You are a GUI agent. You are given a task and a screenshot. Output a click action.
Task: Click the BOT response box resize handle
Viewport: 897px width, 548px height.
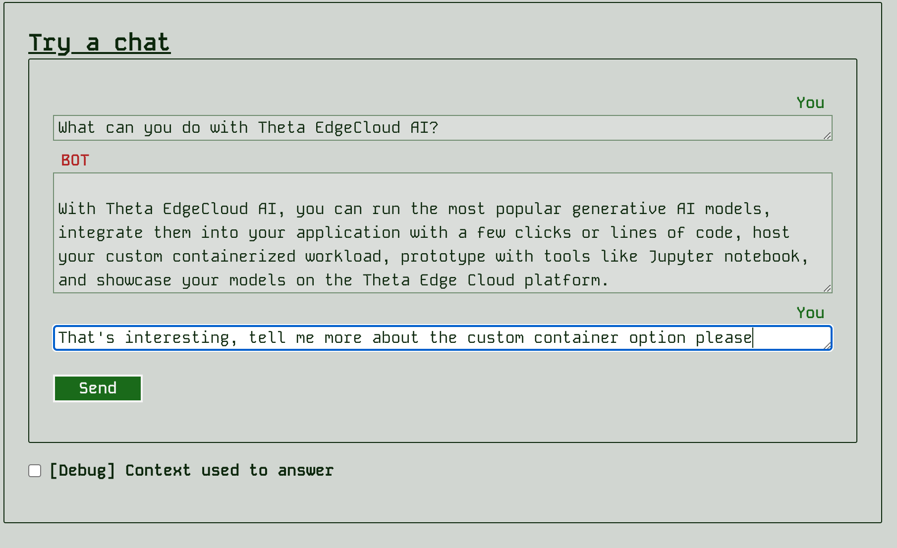click(827, 288)
